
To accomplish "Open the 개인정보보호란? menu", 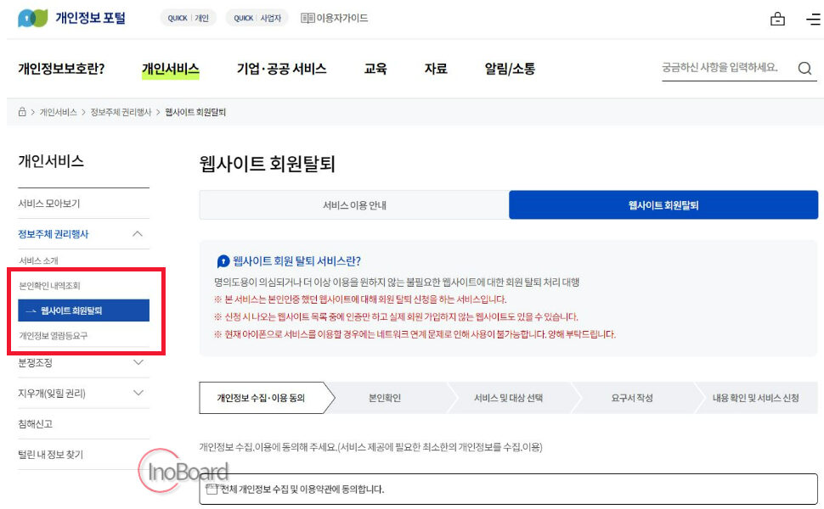I will pyautogui.click(x=61, y=69).
